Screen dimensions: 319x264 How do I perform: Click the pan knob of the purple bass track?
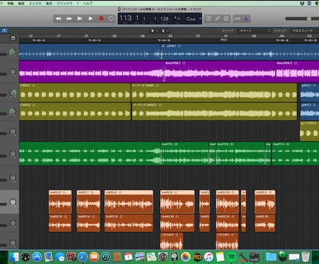pyautogui.click(x=13, y=72)
